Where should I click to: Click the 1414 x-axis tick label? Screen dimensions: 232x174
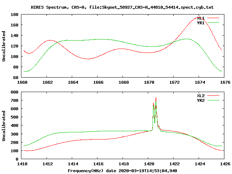(73, 164)
